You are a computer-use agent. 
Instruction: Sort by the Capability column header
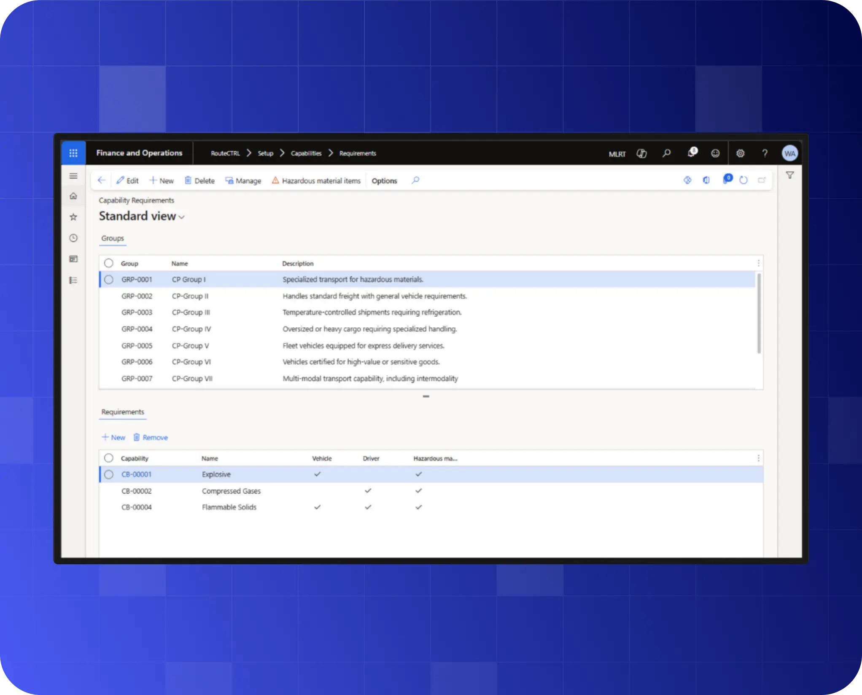[x=135, y=458]
